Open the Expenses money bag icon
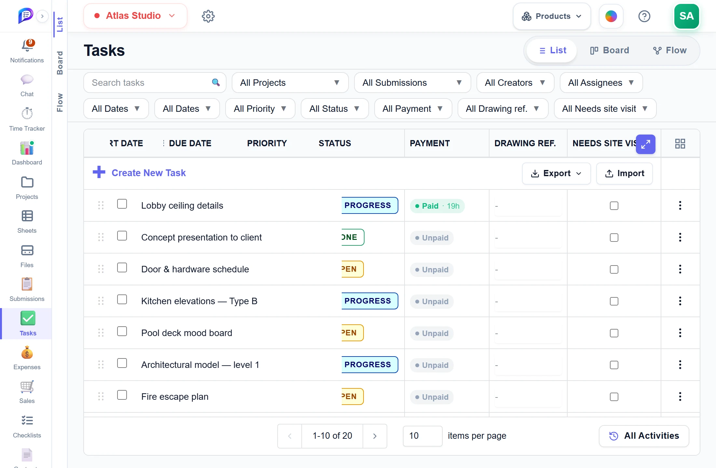The width and height of the screenshot is (716, 468). pos(27,353)
